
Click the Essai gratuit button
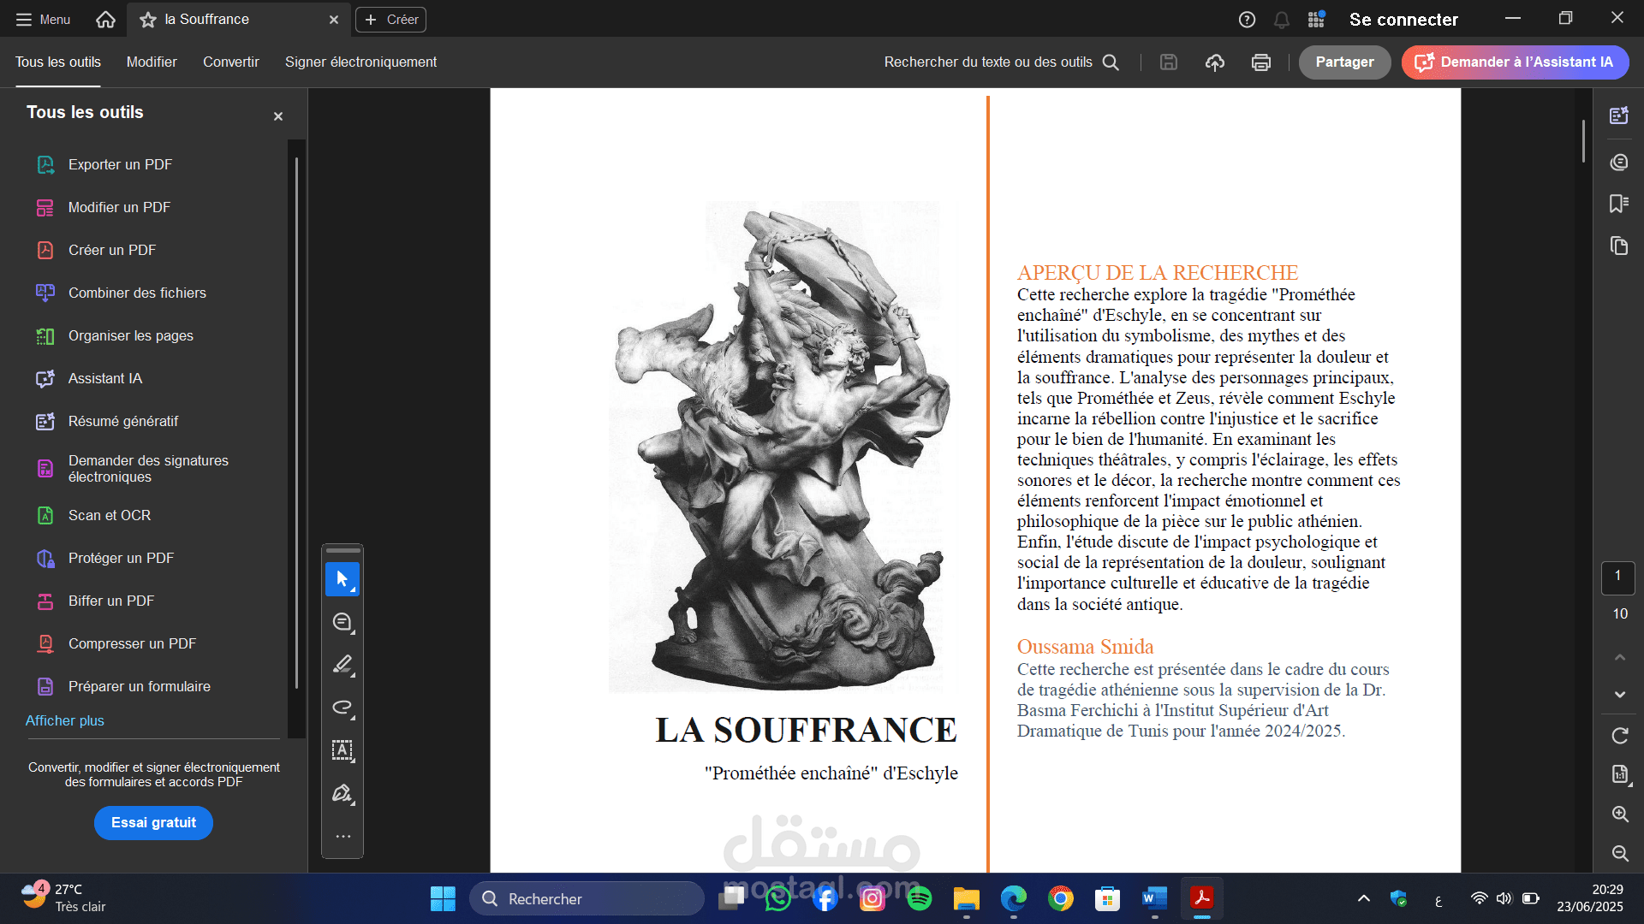[x=153, y=822]
